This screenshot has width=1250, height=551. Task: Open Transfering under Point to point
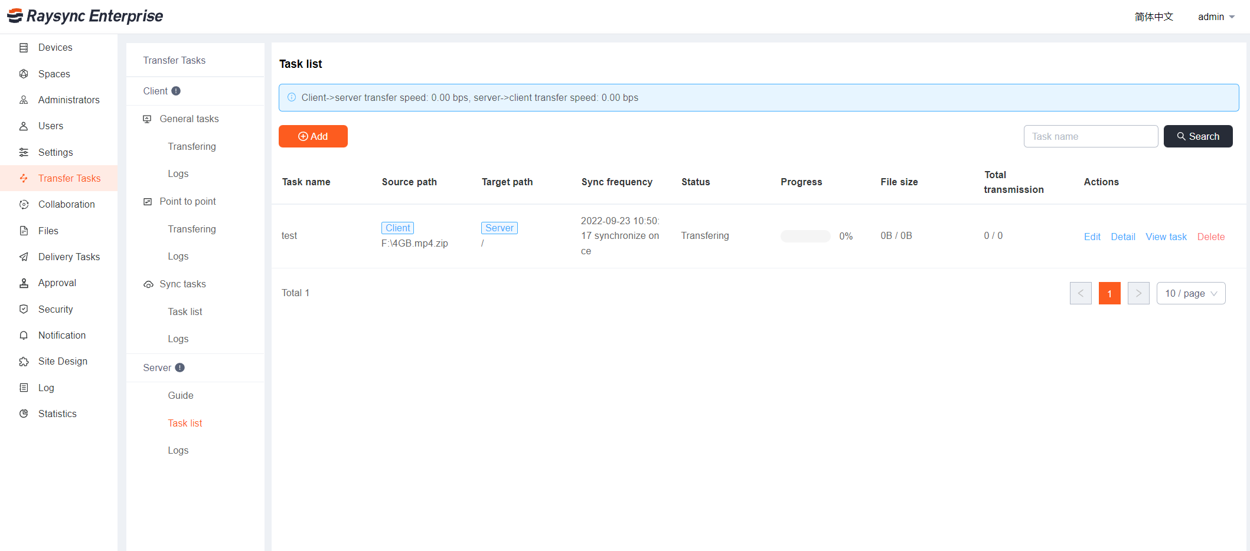(192, 229)
